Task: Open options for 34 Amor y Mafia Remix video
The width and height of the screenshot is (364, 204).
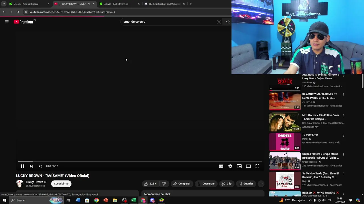Action: pos(344,95)
